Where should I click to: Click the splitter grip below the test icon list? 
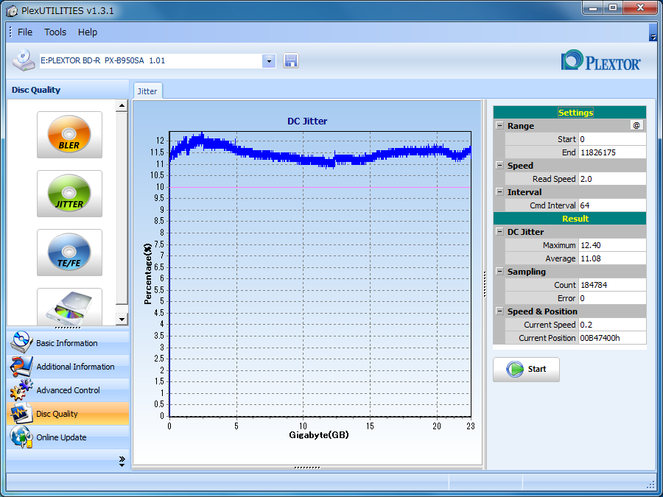pyautogui.click(x=68, y=328)
